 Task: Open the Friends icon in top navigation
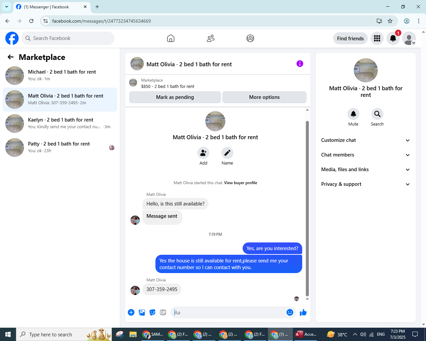click(x=211, y=38)
